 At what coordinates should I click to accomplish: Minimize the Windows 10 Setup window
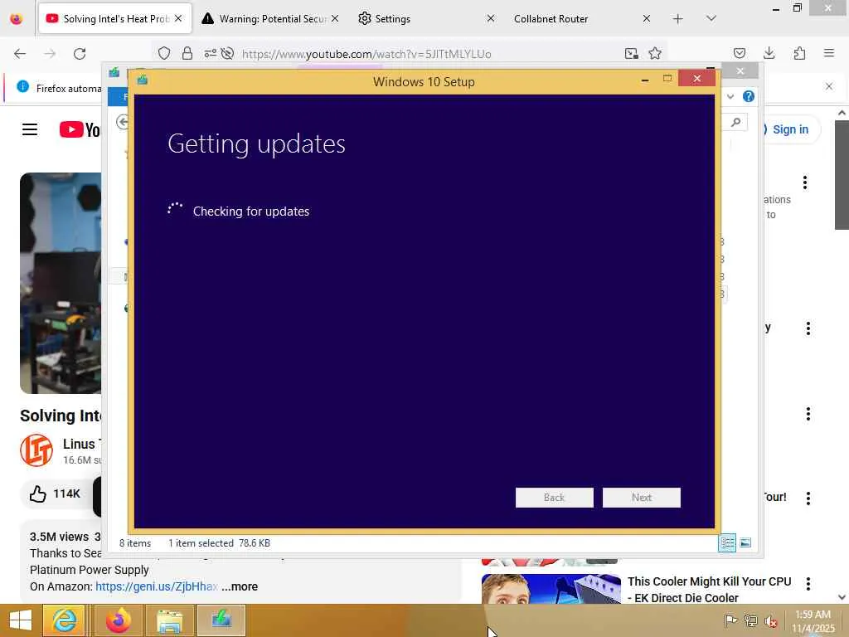click(x=645, y=80)
